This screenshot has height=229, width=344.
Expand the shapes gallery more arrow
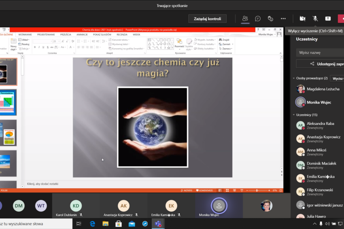coord(172,47)
